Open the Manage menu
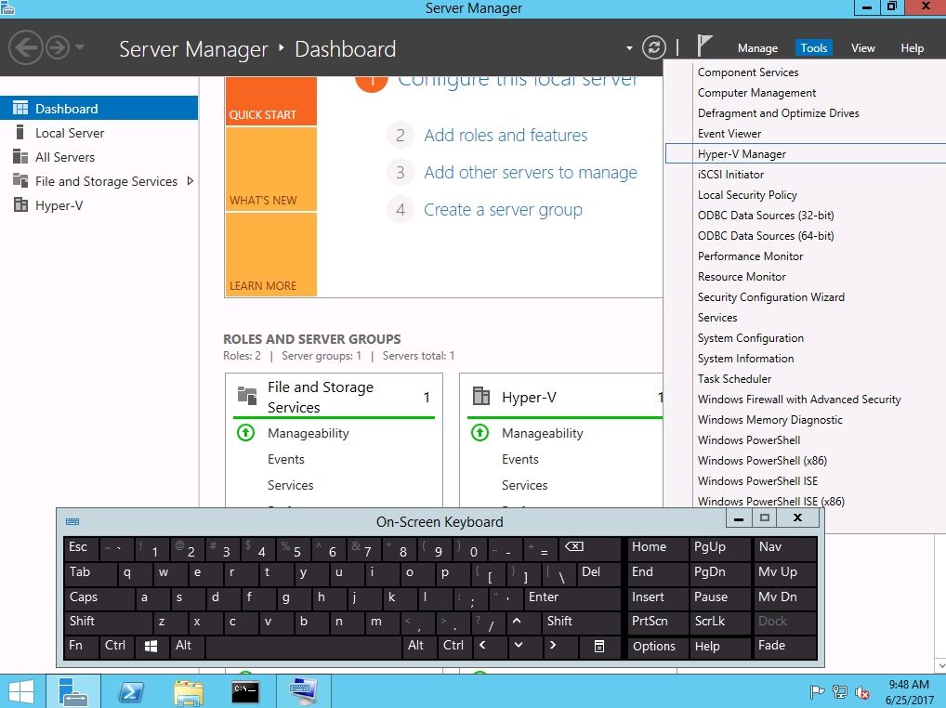946x708 pixels. [x=757, y=48]
